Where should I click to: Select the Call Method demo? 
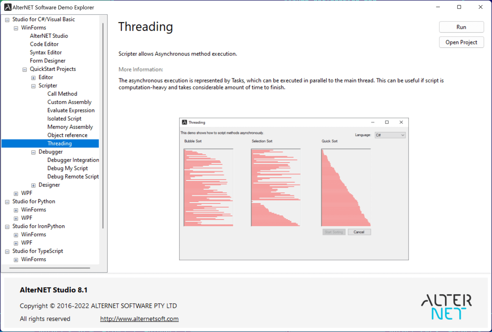(x=62, y=94)
